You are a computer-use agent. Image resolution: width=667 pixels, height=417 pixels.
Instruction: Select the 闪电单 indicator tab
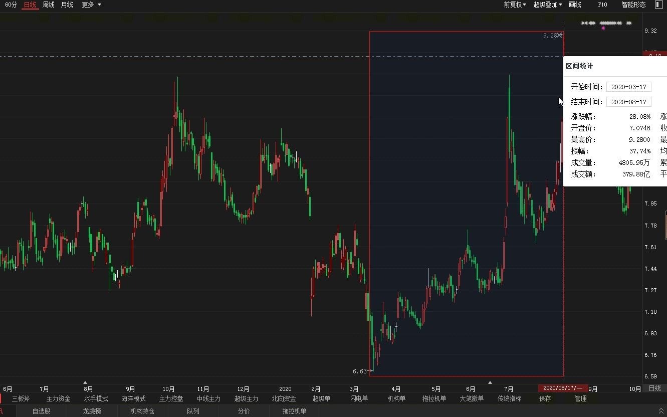pos(359,398)
